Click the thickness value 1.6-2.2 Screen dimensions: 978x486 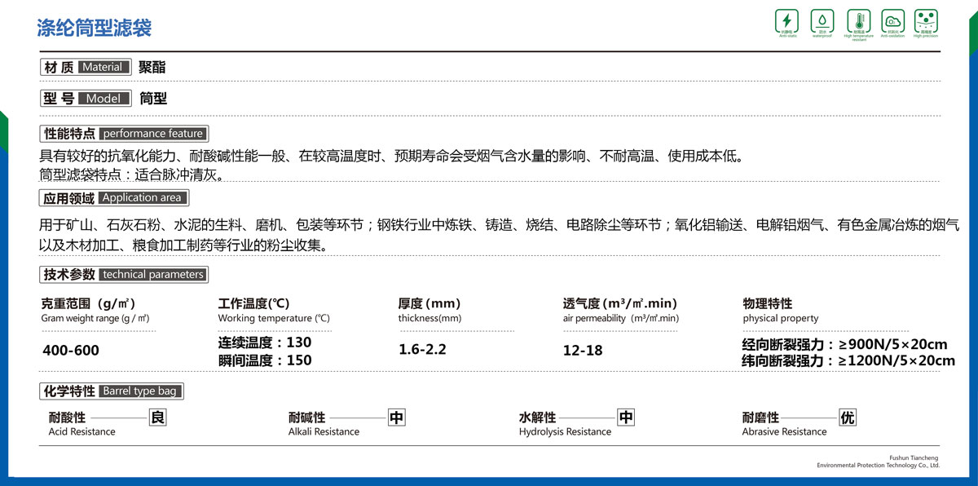tap(422, 351)
